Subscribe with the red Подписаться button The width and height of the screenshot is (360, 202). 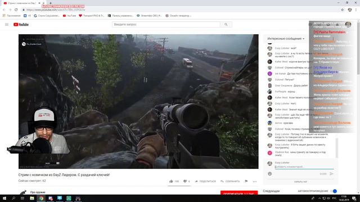click(x=239, y=193)
